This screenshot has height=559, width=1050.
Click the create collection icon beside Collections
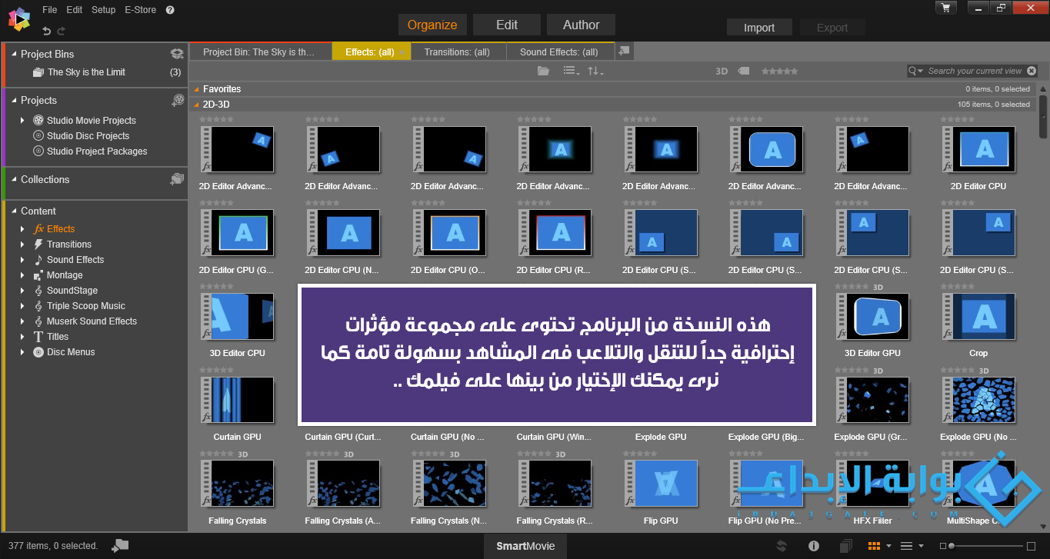pyautogui.click(x=177, y=179)
